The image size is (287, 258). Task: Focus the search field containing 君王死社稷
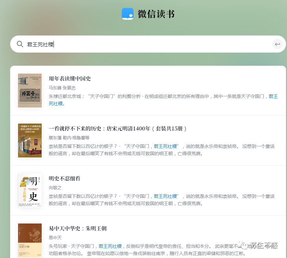pyautogui.click(x=148, y=44)
